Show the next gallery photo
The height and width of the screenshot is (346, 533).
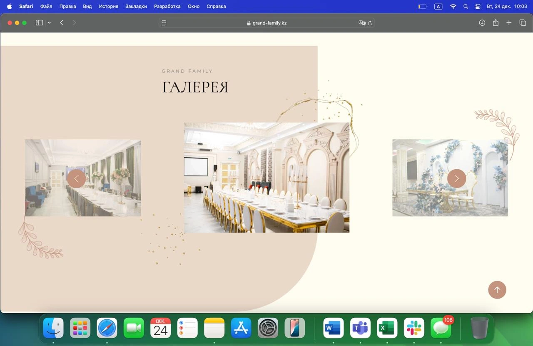456,178
